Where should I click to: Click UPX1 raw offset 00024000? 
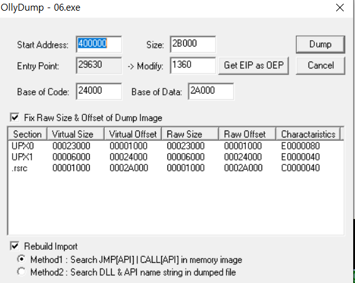tap(243, 157)
